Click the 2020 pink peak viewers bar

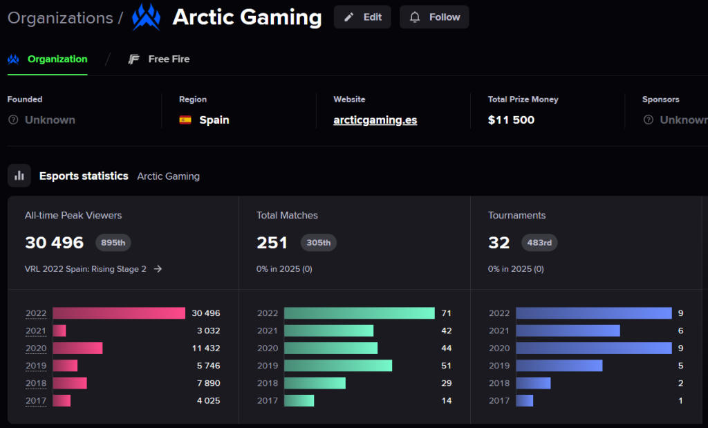tap(77, 348)
